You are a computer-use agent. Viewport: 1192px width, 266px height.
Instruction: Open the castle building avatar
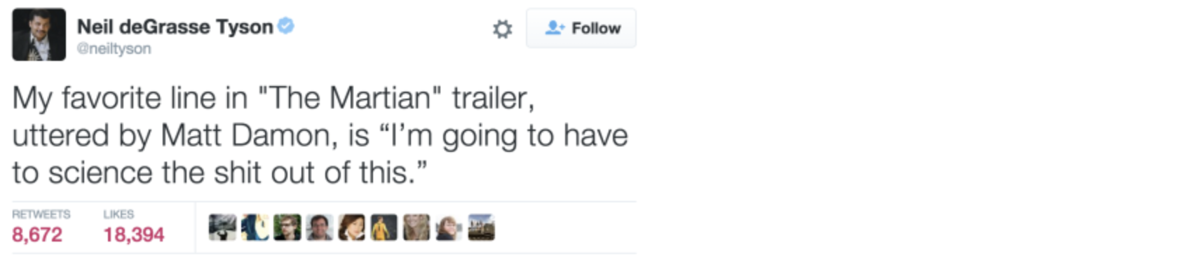point(481,227)
